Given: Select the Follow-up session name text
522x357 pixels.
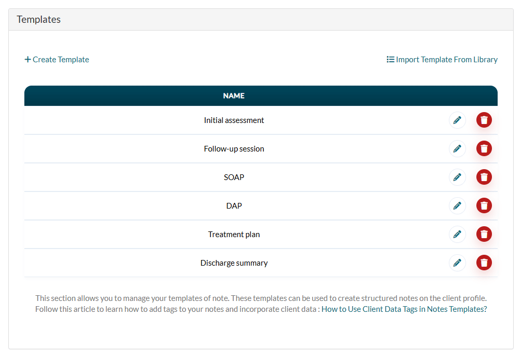Looking at the screenshot, I should [x=234, y=149].
